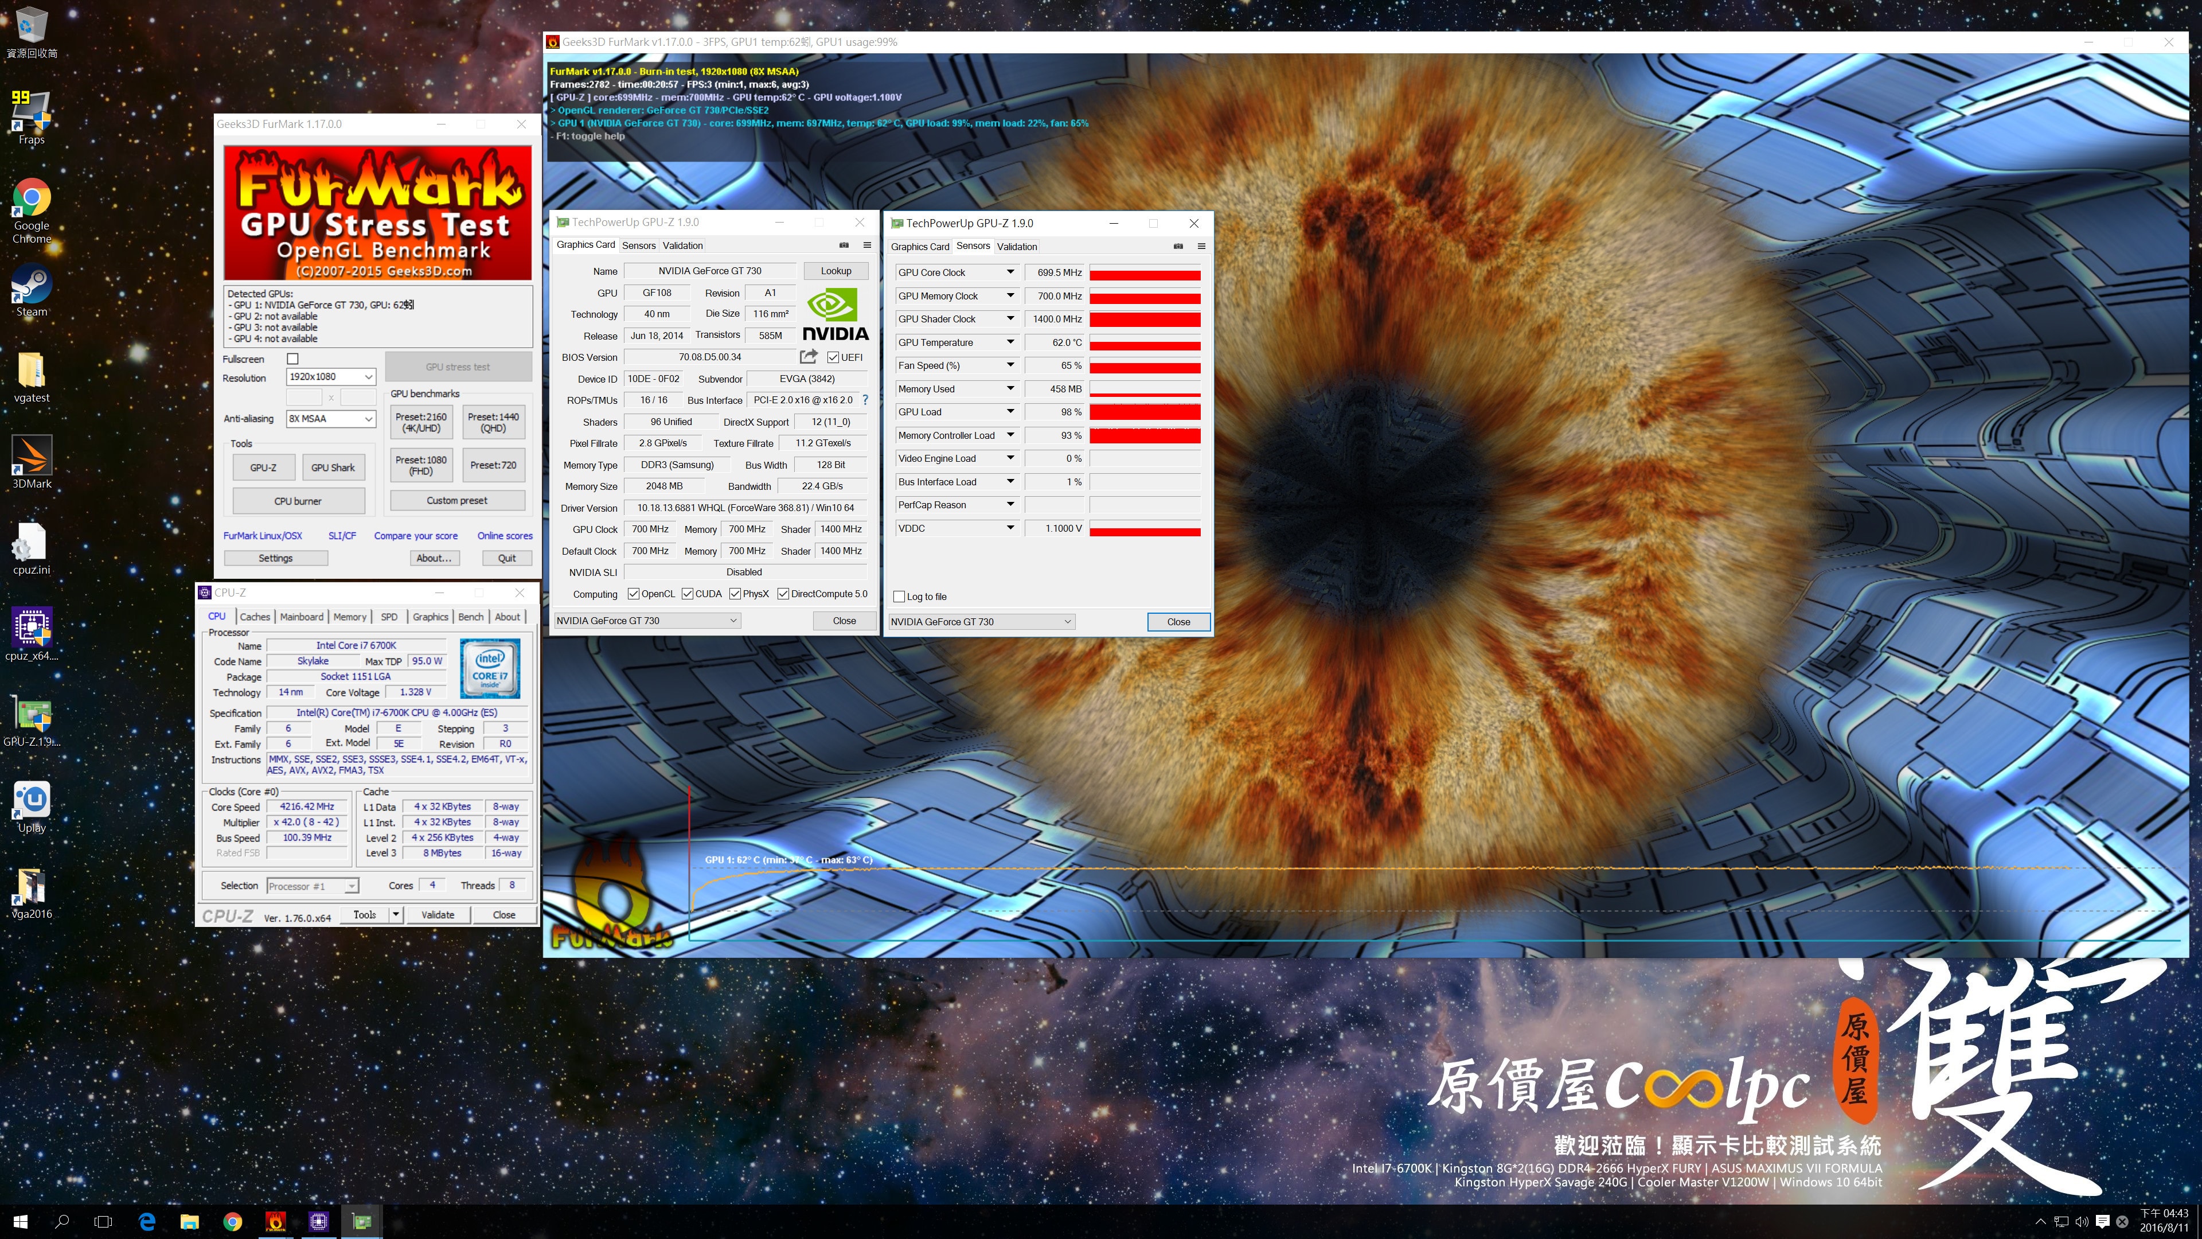The height and width of the screenshot is (1239, 2202).
Task: Open the Recycle Bin desktop icon
Action: tap(32, 33)
